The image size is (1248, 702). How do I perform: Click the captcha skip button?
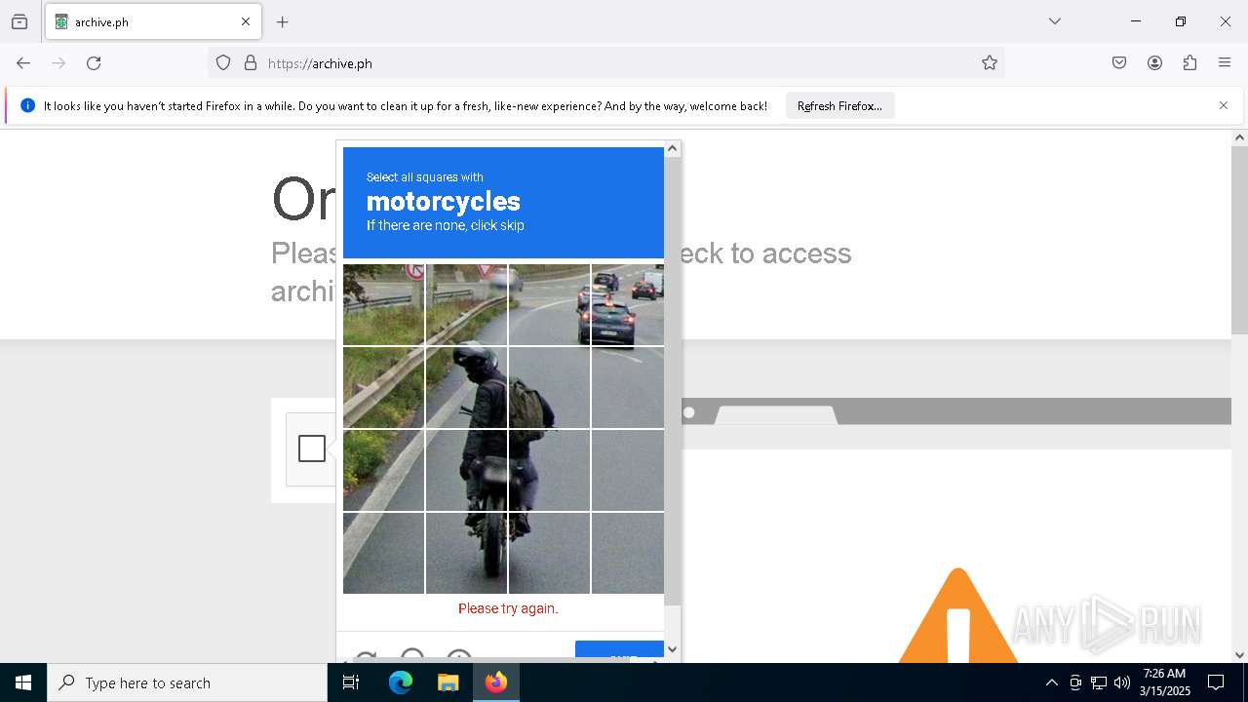(x=619, y=650)
